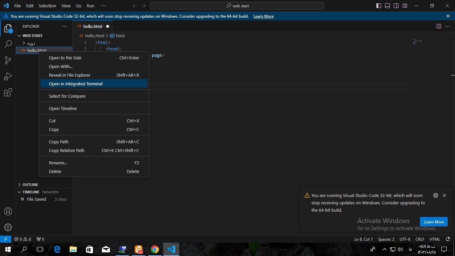
Task: Show errors and warnings count in the status bar
Action: click(x=23, y=239)
